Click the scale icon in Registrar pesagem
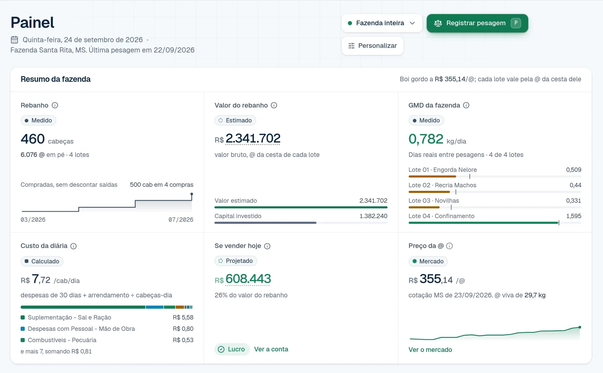The image size is (603, 373). coord(438,23)
